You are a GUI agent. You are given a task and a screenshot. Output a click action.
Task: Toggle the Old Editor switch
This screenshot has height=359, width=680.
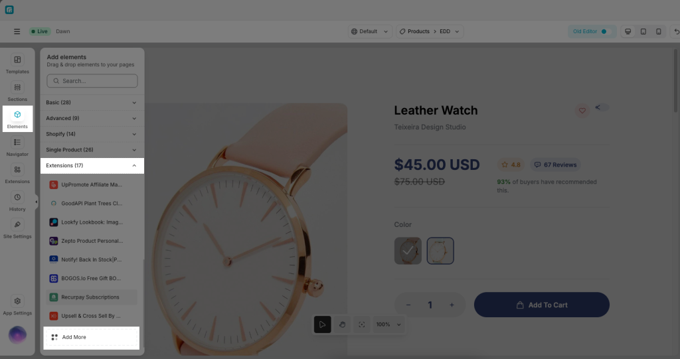[606, 31]
